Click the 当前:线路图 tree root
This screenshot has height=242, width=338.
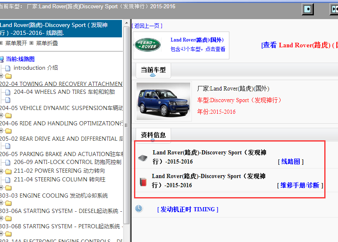pyautogui.click(x=20, y=59)
